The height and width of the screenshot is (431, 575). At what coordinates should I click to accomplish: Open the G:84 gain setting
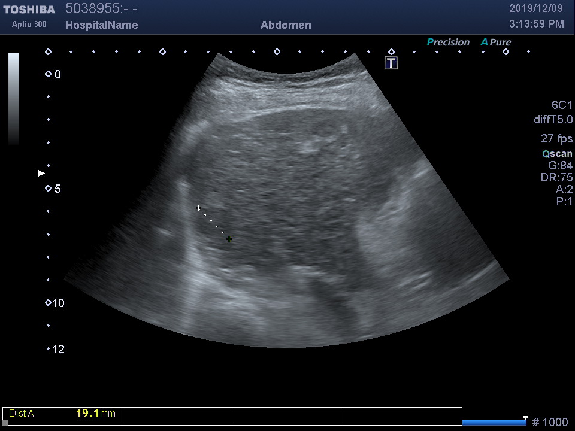coord(560,165)
